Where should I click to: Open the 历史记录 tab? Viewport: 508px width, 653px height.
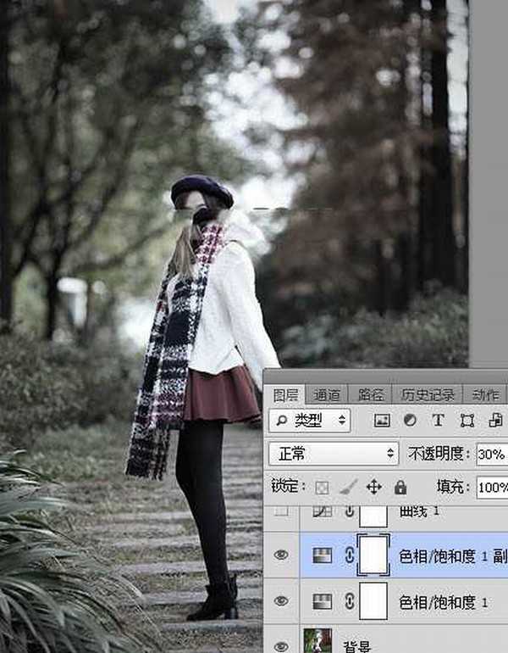(428, 394)
